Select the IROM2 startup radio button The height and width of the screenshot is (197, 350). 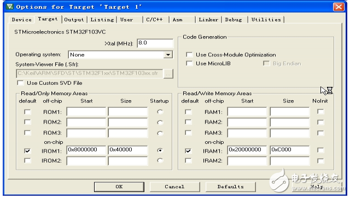160,160
